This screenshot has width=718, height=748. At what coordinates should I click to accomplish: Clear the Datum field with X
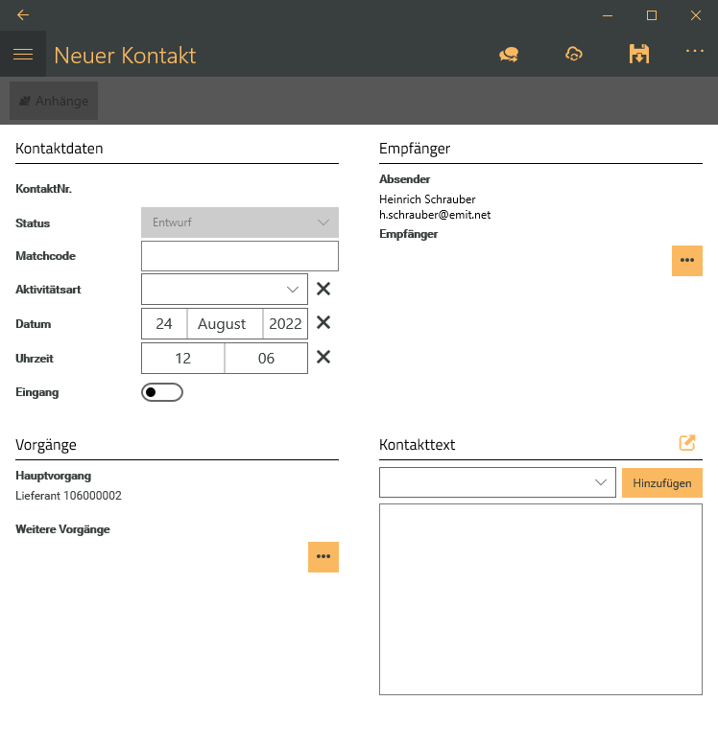tap(323, 323)
